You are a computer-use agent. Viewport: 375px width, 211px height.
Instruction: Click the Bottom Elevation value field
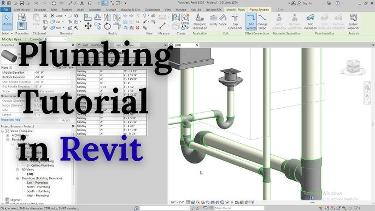pyautogui.click(x=52, y=77)
